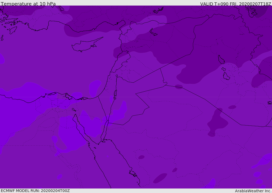Image resolution: width=272 pixels, height=193 pixels.
Task: Click Lake Tharthar in central Iraq
Action: tap(221, 60)
